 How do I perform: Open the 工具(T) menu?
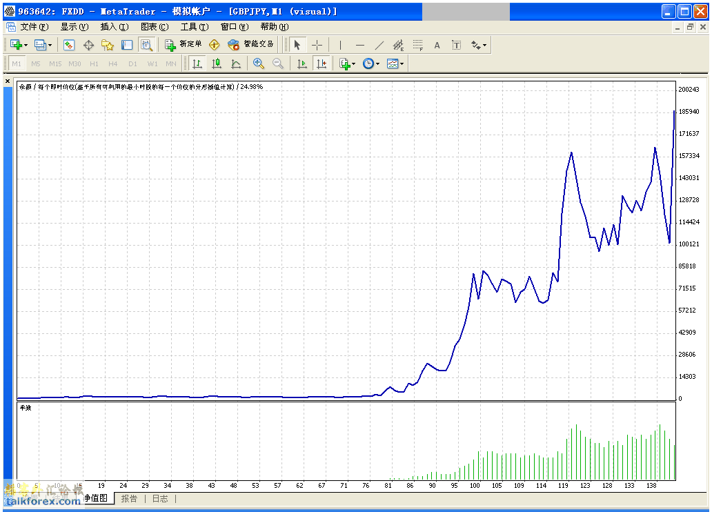[194, 27]
